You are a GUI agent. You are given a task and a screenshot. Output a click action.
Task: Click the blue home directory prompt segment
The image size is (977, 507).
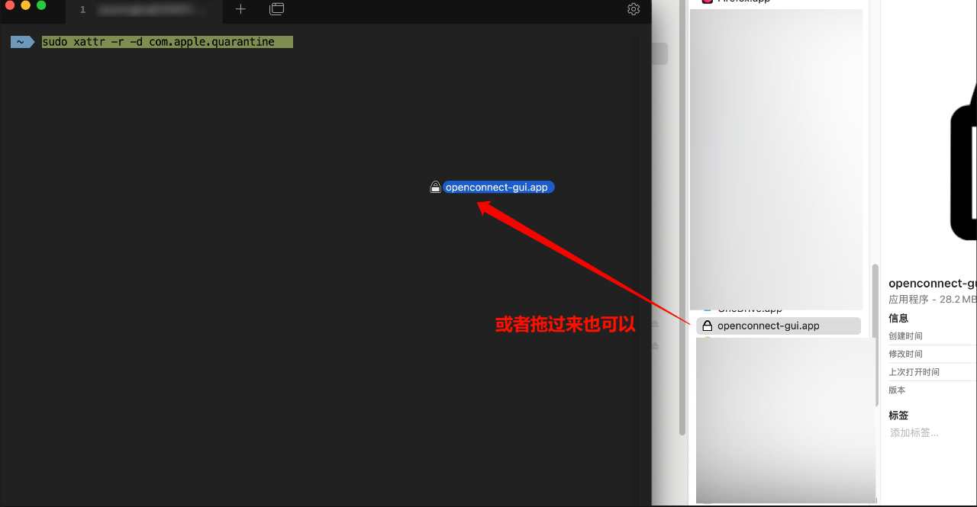point(21,42)
